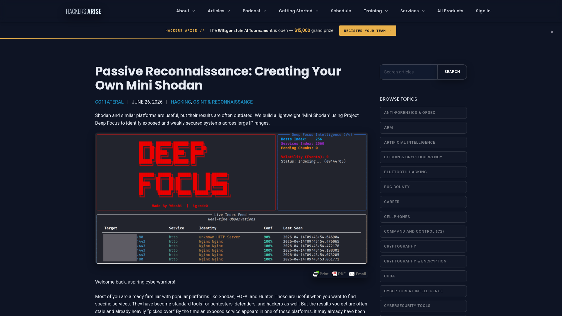562x316 pixels.
Task: Select the ARM topic
Action: [423, 128]
